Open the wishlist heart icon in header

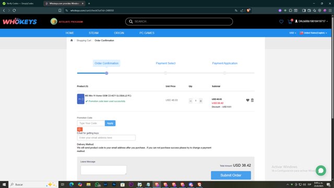281,21
